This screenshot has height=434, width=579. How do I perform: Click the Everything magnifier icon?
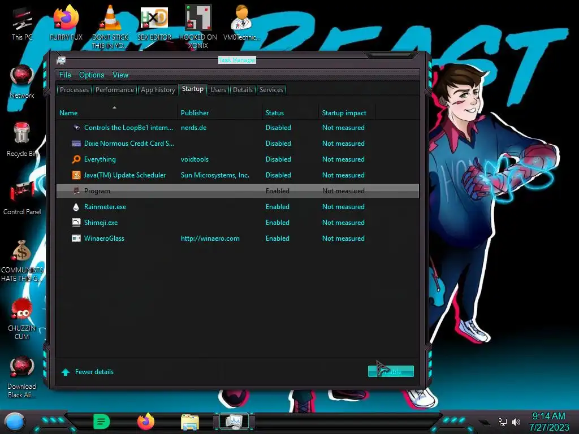pos(76,159)
